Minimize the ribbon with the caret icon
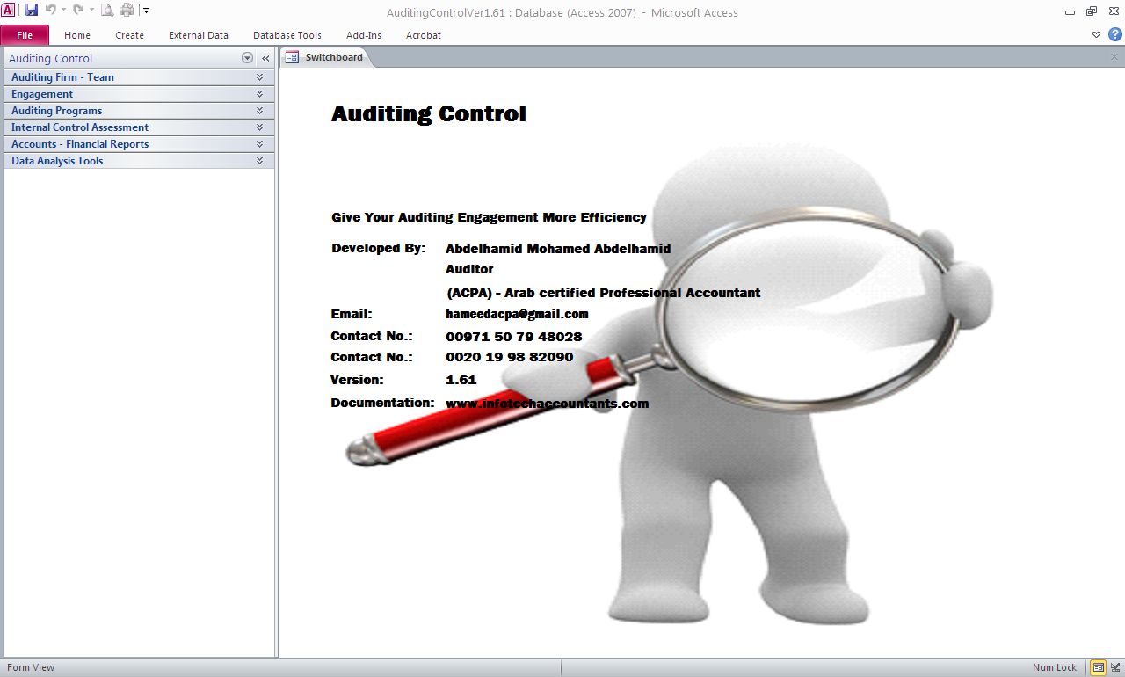The width and height of the screenshot is (1125, 677). 1096,35
